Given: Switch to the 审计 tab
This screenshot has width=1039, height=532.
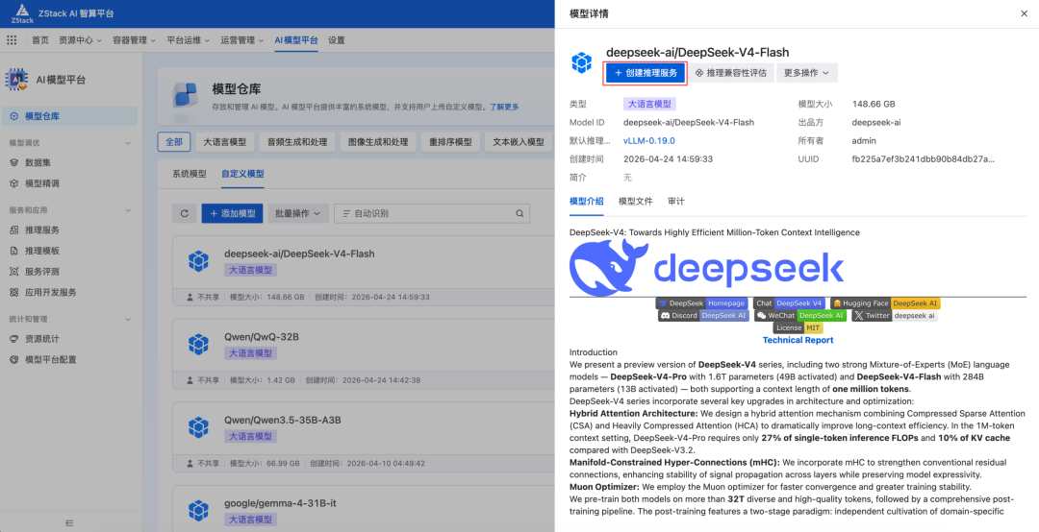Looking at the screenshot, I should pyautogui.click(x=676, y=201).
